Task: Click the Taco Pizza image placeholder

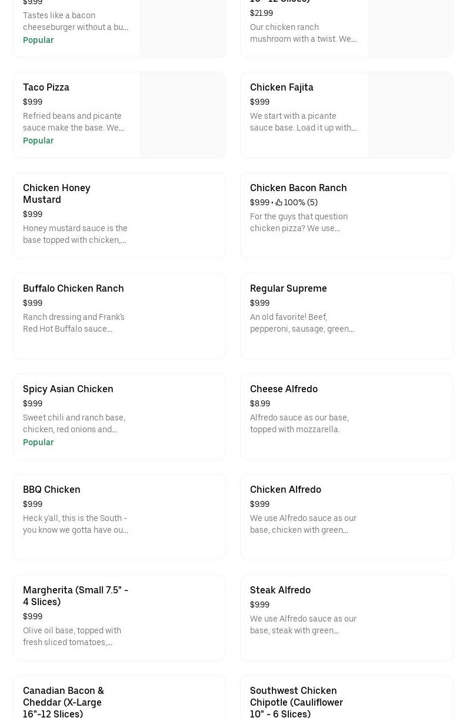Action: click(x=182, y=115)
